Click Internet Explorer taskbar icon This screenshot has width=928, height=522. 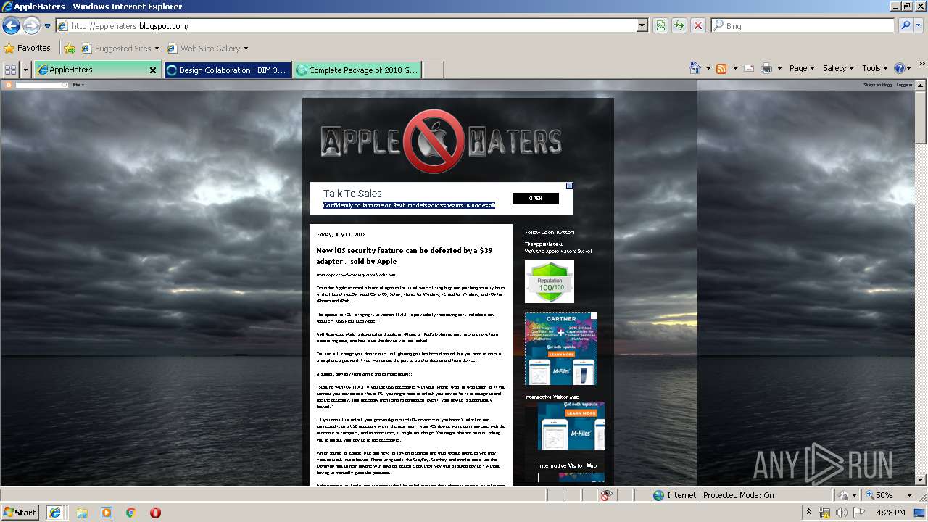coord(55,512)
